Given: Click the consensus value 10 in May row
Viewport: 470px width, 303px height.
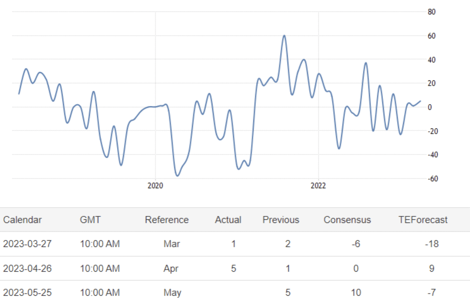Looking at the screenshot, I should 356,293.
